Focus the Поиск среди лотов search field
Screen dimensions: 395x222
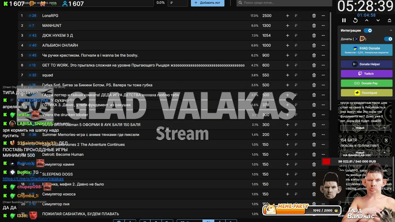[x=284, y=3]
